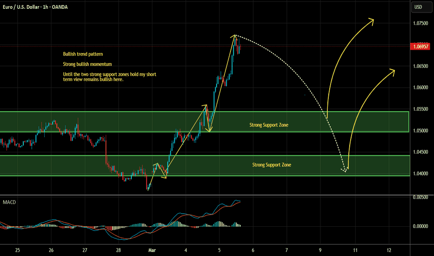Select the 'Until the two strong support zones' note
The height and width of the screenshot is (256, 434).
(x=109, y=77)
